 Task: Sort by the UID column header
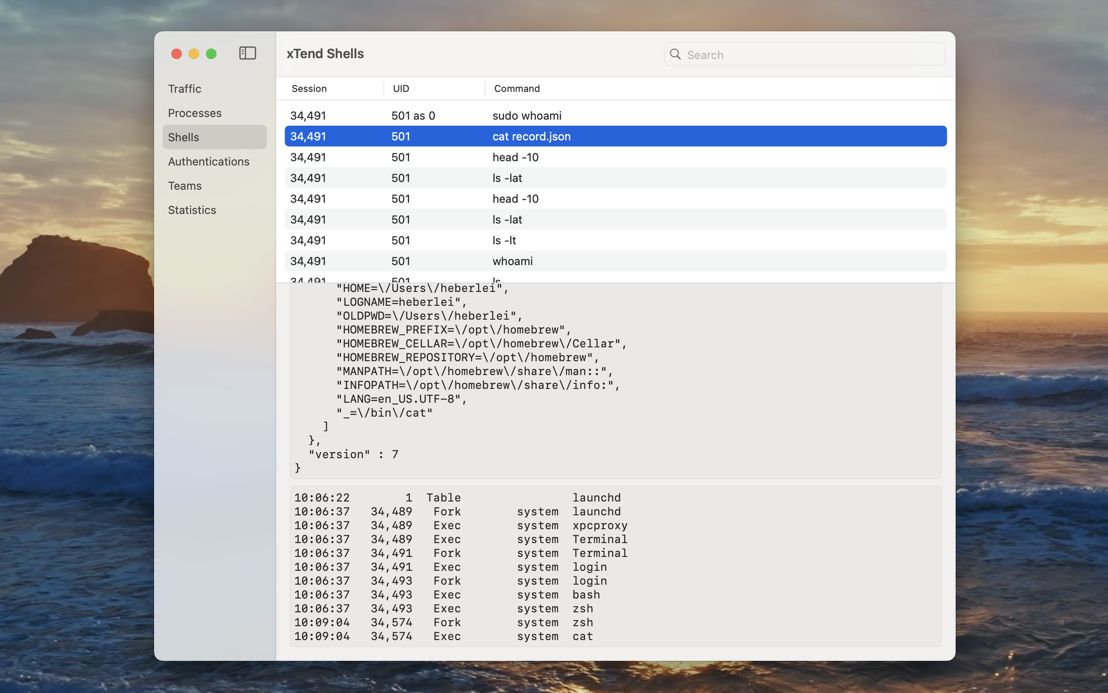(x=401, y=89)
